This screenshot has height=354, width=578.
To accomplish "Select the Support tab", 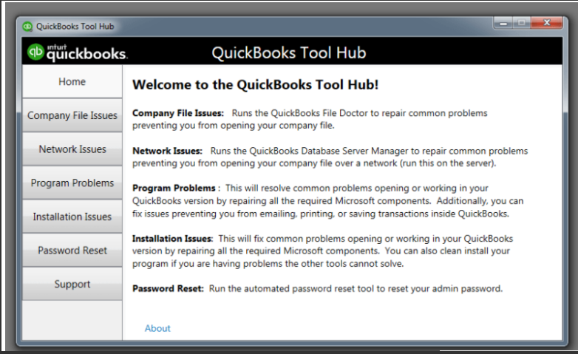I will 72,284.
